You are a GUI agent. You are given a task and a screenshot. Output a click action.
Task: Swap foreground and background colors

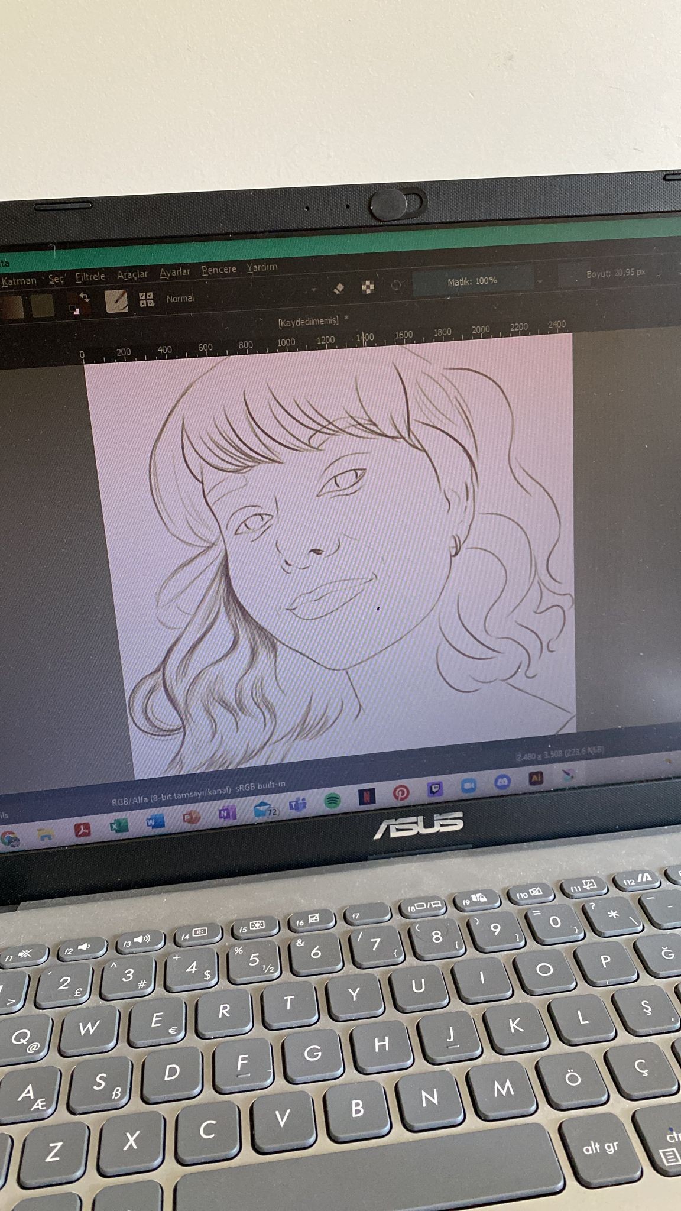pos(85,297)
